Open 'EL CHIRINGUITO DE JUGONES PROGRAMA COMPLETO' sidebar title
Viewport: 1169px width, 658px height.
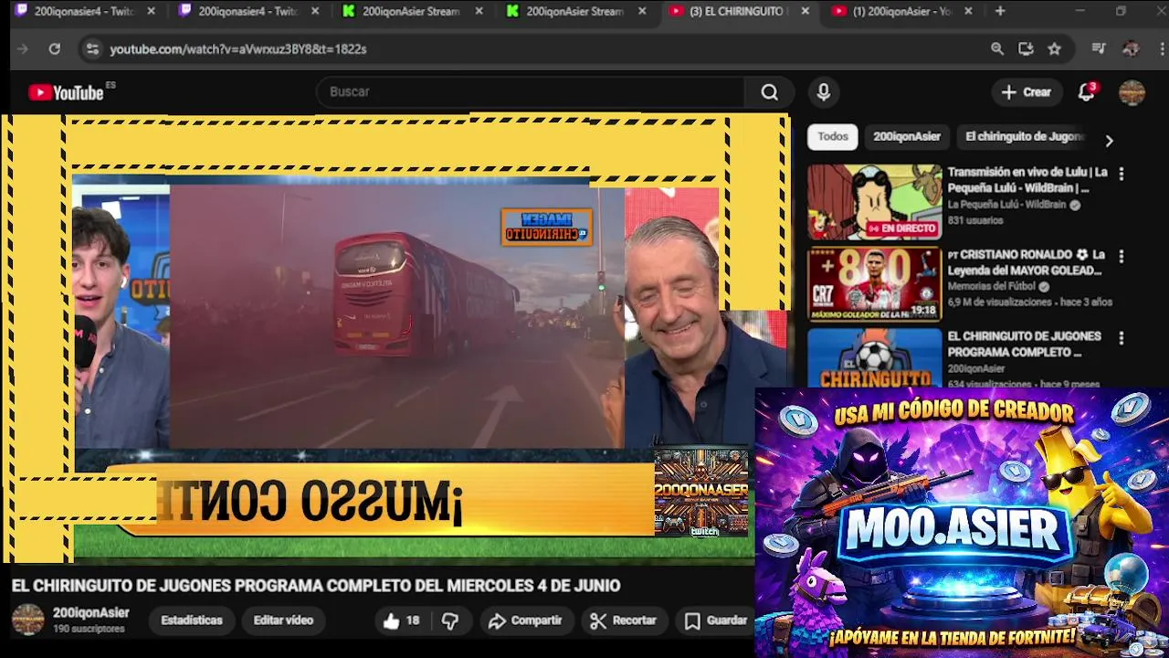1024,345
